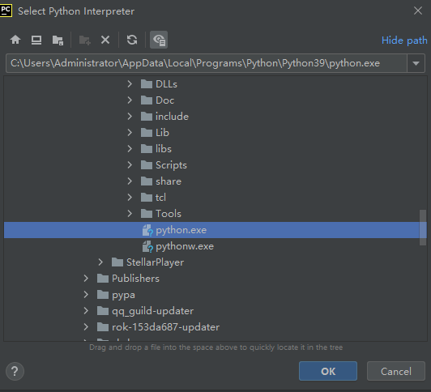The width and height of the screenshot is (431, 392).
Task: Click the pythonw.exe file icon
Action: click(147, 246)
